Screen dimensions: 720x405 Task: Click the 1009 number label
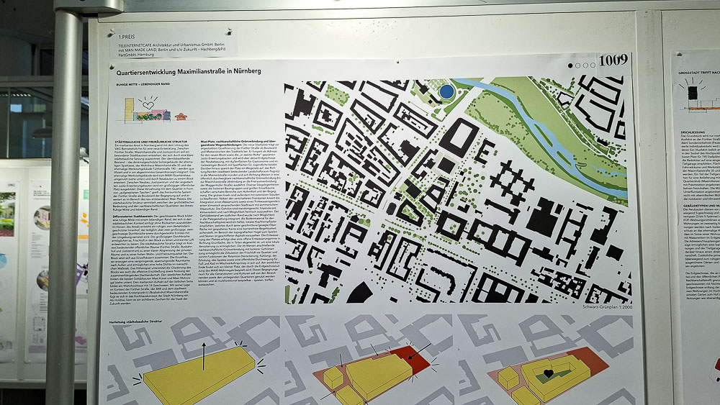613,60
